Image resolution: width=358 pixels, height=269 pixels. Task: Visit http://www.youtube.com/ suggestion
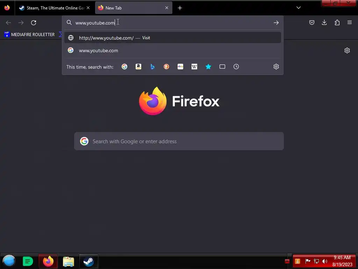(x=173, y=38)
